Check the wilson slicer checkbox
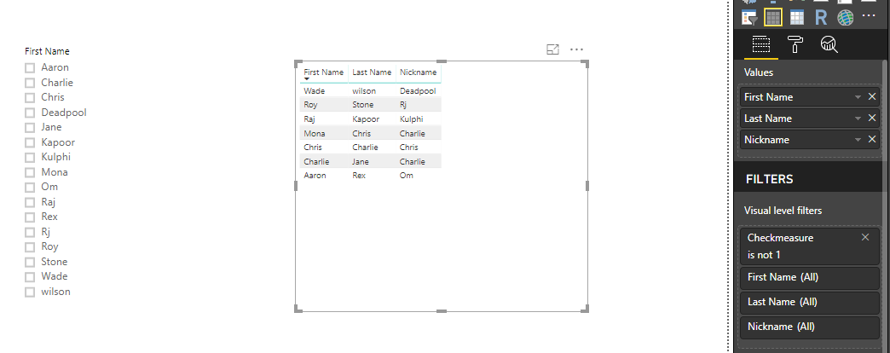The width and height of the screenshot is (890, 353). click(30, 292)
